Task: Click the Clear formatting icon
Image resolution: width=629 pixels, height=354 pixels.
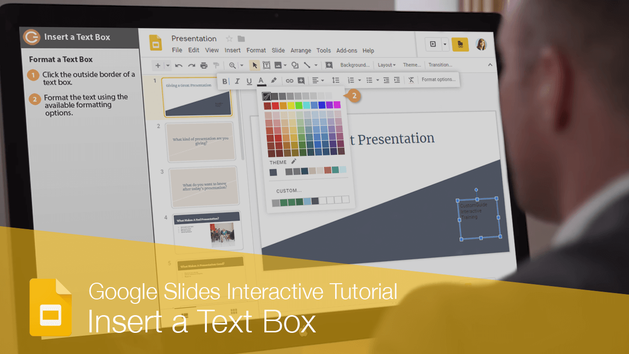Action: click(x=411, y=80)
